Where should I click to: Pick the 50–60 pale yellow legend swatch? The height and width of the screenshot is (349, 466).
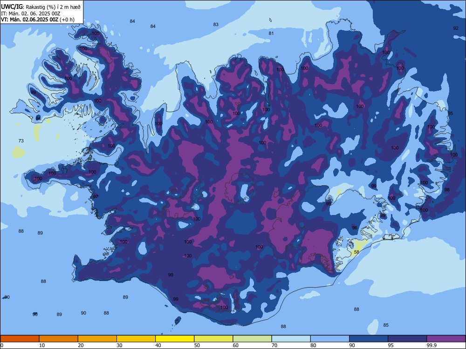pos(213,339)
